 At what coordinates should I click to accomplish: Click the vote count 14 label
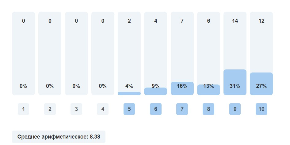(x=235, y=21)
